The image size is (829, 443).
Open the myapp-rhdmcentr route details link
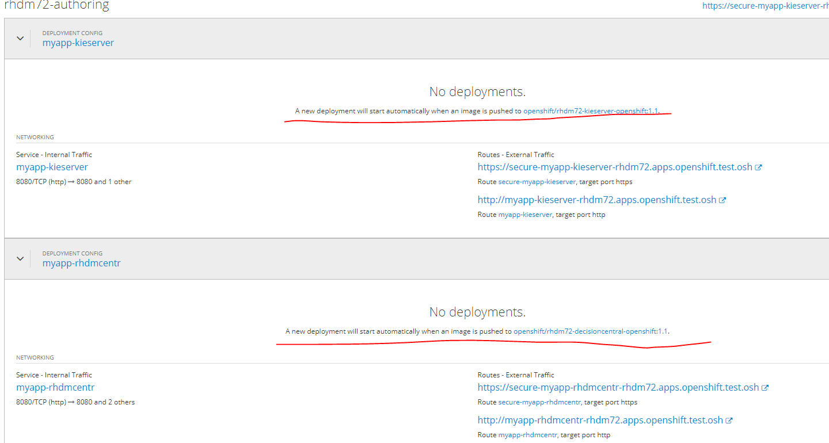coord(528,435)
